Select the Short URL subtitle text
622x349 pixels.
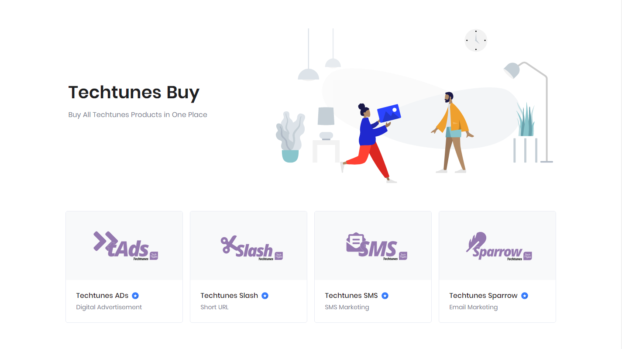pyautogui.click(x=214, y=307)
